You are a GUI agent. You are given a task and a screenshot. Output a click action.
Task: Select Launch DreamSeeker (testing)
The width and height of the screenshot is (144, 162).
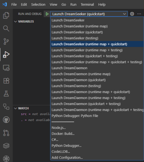point(97,38)
